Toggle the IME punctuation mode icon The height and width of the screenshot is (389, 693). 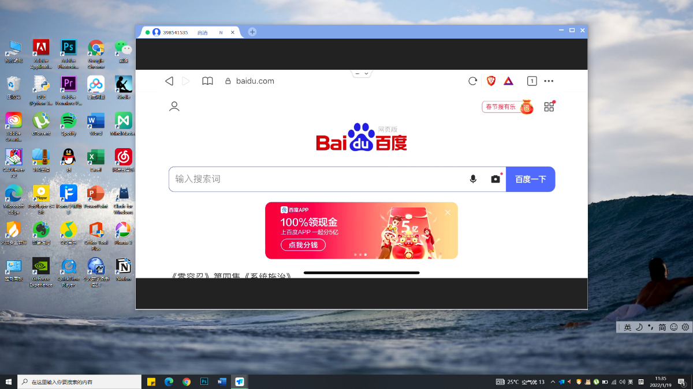point(651,327)
